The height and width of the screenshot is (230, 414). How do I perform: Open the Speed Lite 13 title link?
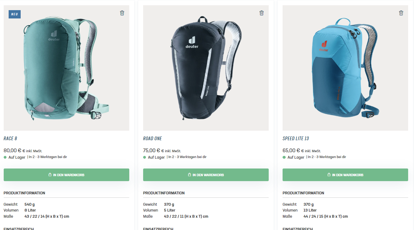[296, 138]
